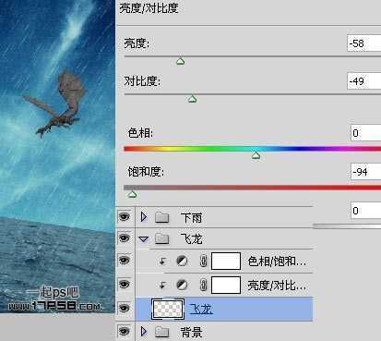
Task: Click the 对比度 value field showing -49
Action: click(364, 81)
